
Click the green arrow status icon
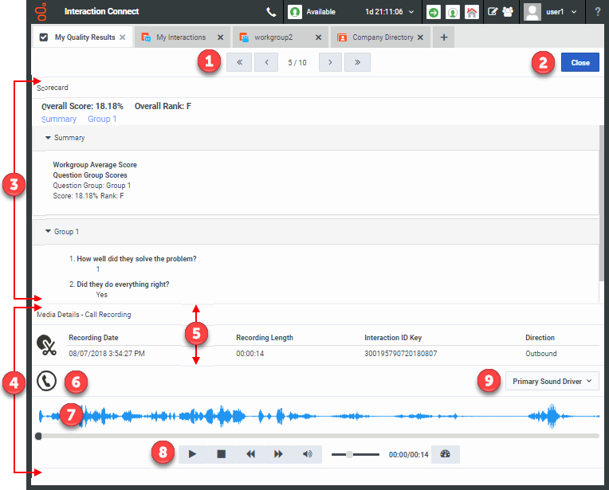(x=433, y=12)
